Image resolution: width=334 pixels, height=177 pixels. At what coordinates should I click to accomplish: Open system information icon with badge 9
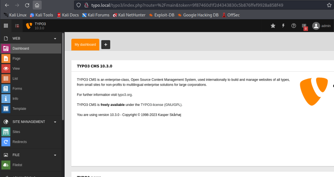click(305, 27)
